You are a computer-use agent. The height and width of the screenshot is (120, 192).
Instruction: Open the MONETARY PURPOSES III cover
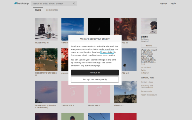pyautogui.click(x=46, y=60)
